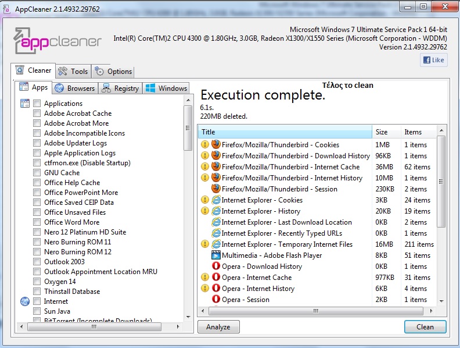Click Opera icon on Download History row
The width and height of the screenshot is (460, 348).
point(216,266)
